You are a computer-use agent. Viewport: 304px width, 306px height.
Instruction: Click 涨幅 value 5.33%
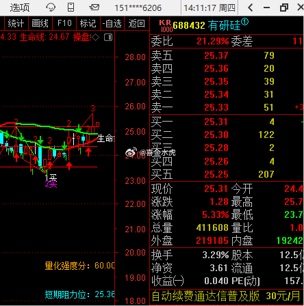click(x=216, y=214)
